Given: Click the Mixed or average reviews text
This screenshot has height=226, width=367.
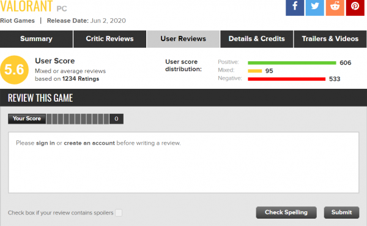Looking at the screenshot, I should point(70,71).
